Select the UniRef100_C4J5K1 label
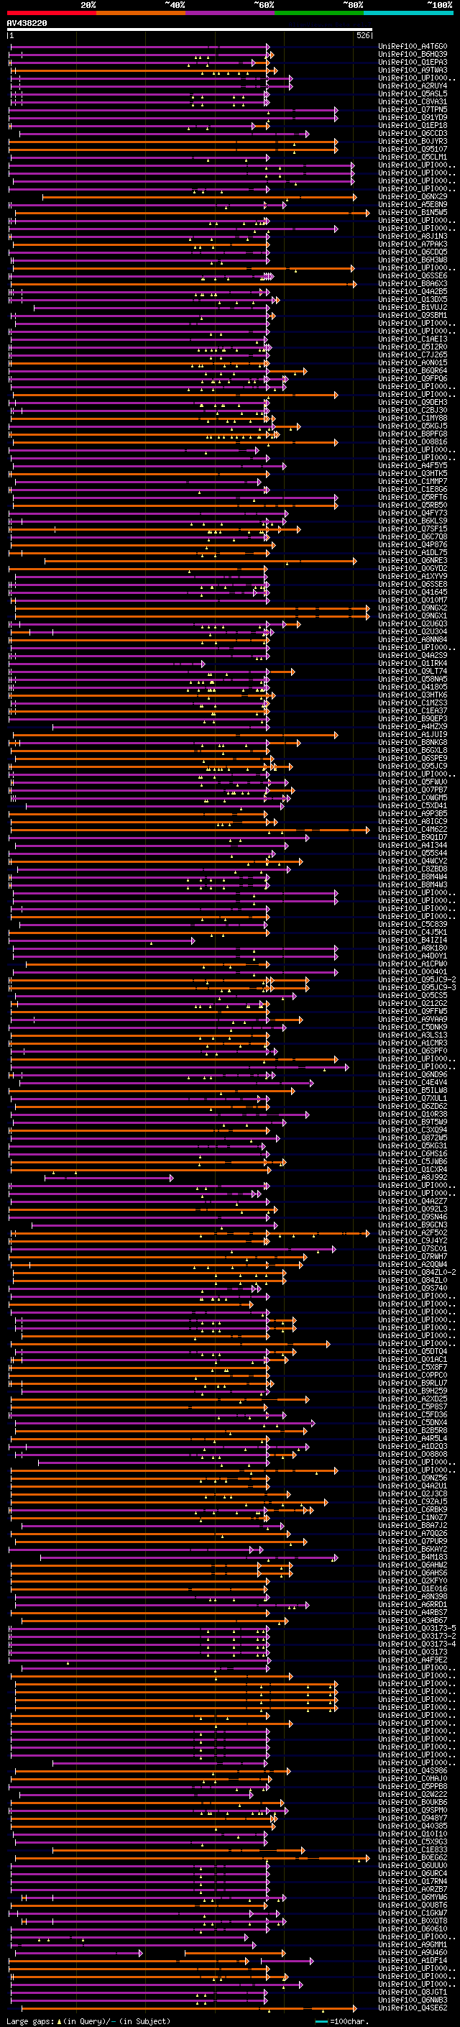460x2027 pixels. 413,932
